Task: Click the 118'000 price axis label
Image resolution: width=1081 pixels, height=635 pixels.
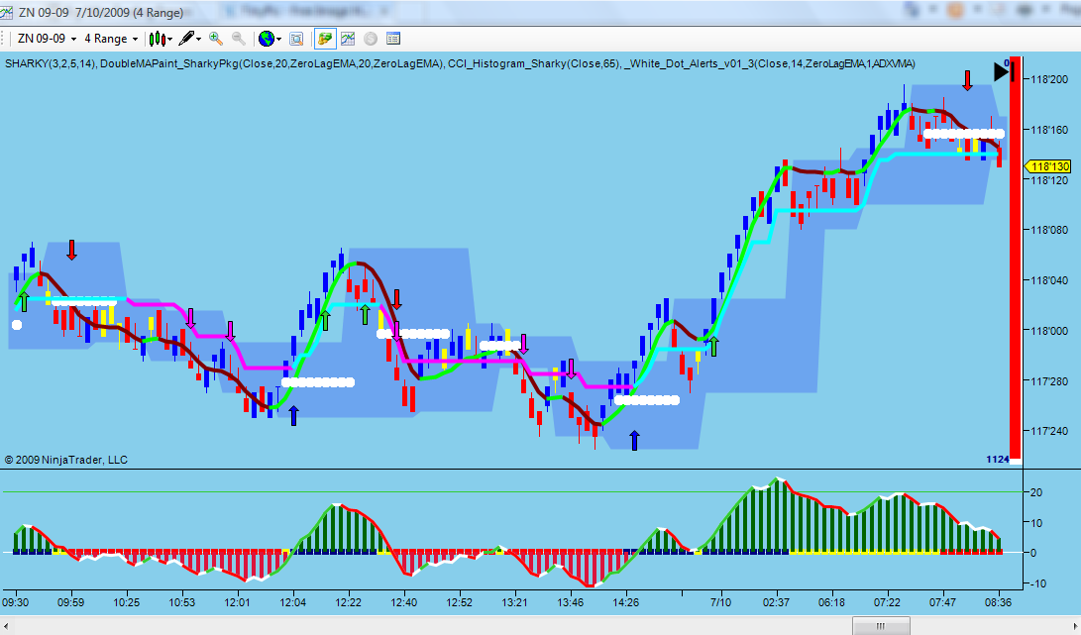Action: click(1049, 331)
